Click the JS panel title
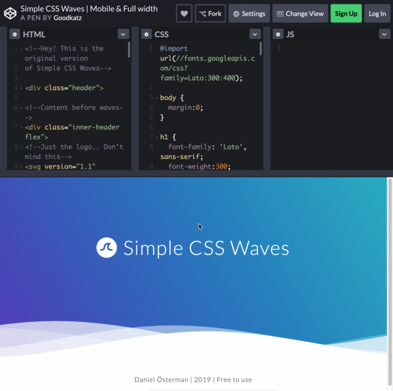The height and width of the screenshot is (391, 393). click(290, 34)
